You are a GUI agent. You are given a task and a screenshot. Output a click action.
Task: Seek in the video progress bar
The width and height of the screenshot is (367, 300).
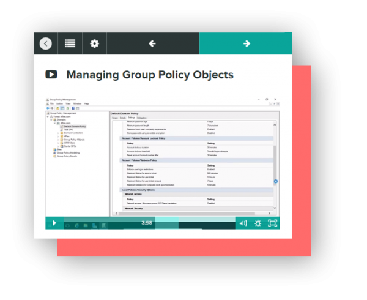point(147,219)
